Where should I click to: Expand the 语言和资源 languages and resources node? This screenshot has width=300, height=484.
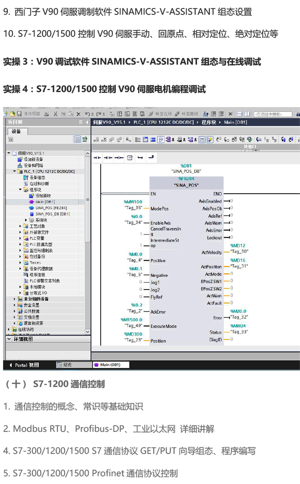[x=15, y=323]
